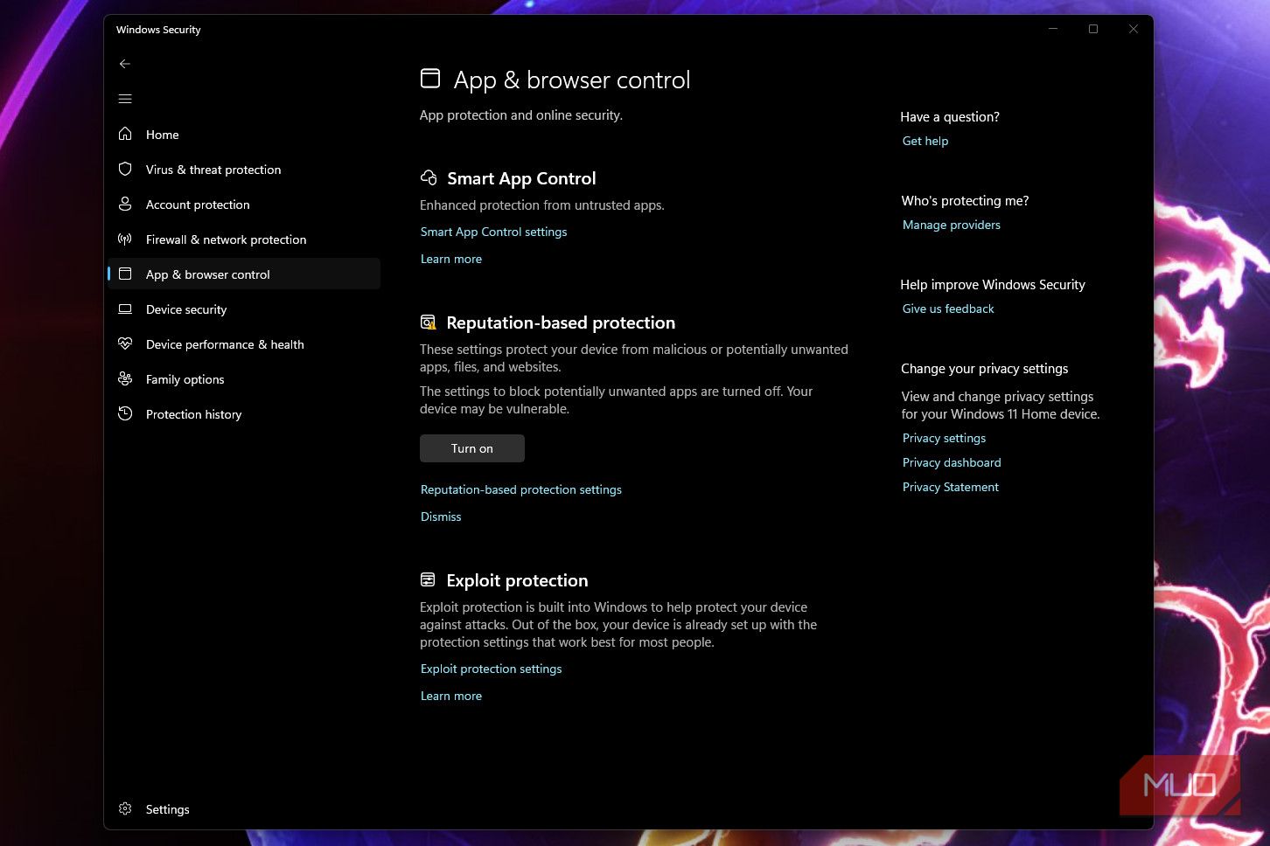
Task: Open Device performance & health
Action: (244, 344)
